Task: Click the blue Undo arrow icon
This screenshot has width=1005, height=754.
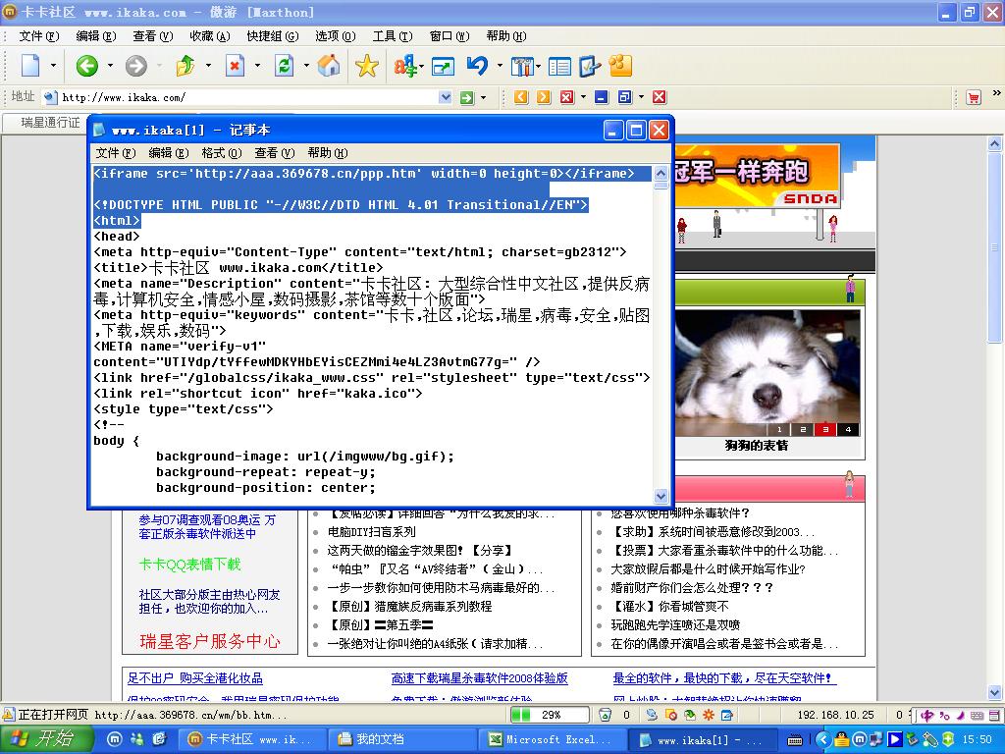Action: point(478,66)
